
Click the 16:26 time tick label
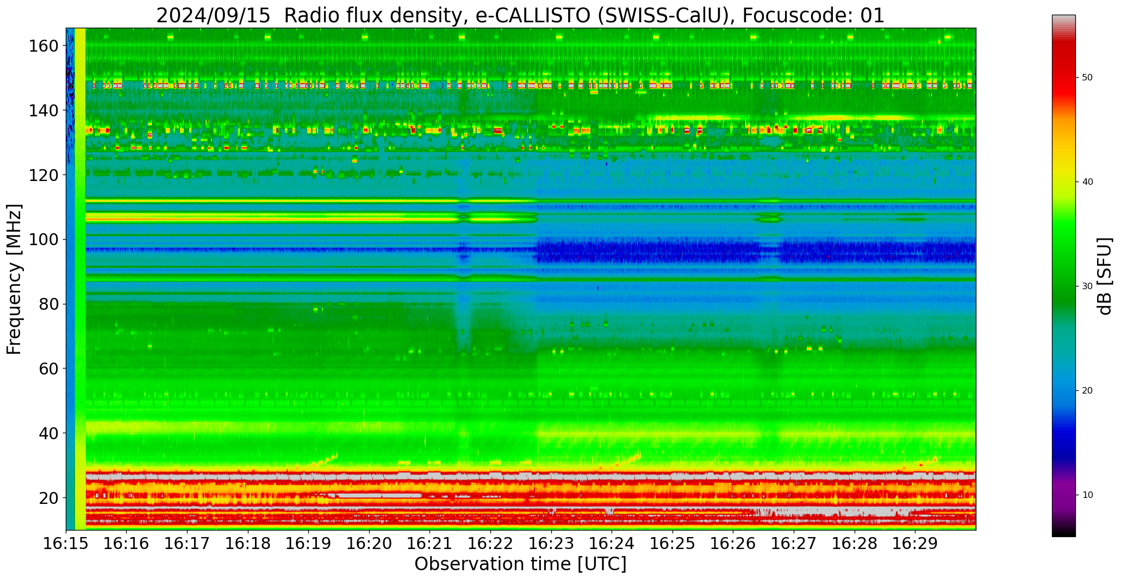pyautogui.click(x=733, y=544)
